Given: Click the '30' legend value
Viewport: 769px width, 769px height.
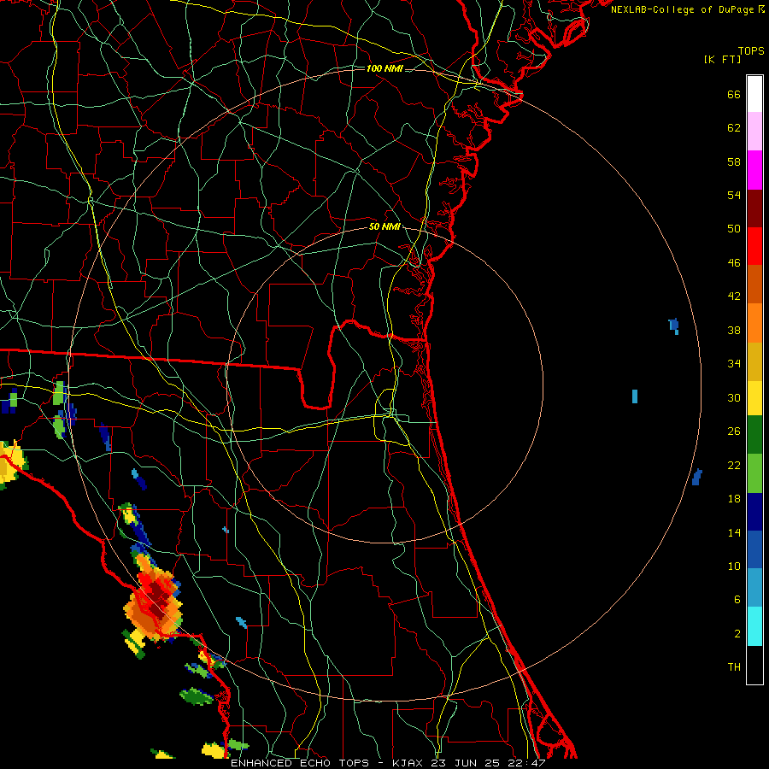Looking at the screenshot, I should [x=734, y=397].
